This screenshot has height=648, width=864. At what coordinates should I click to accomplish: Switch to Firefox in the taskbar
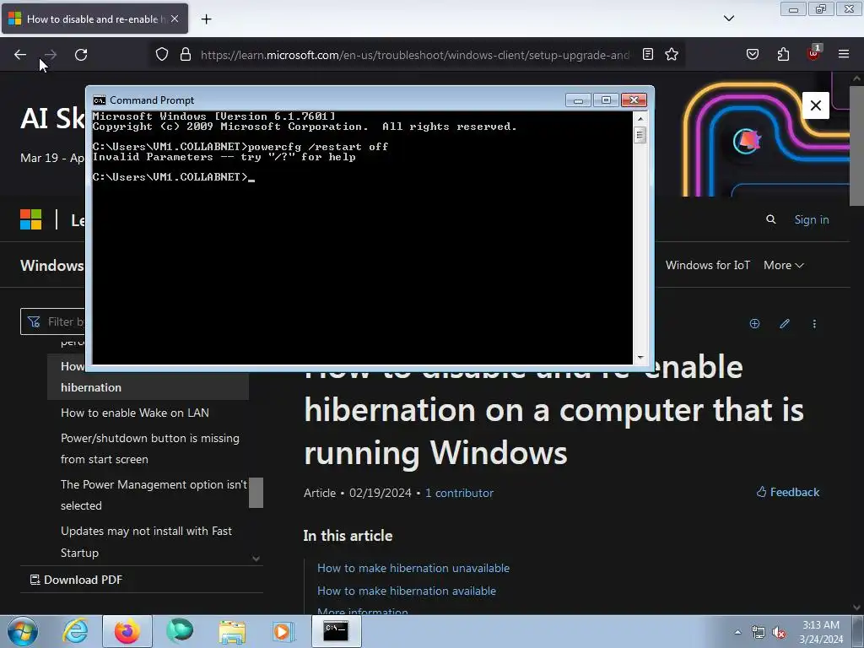[x=127, y=631]
